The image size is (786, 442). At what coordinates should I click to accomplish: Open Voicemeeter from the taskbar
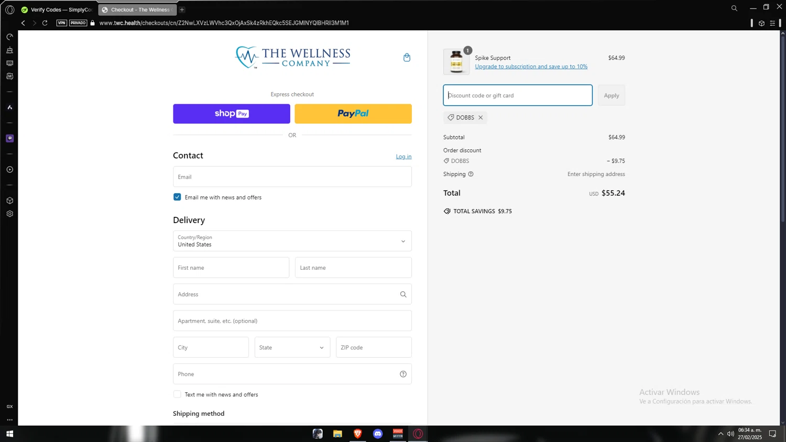coord(398,434)
